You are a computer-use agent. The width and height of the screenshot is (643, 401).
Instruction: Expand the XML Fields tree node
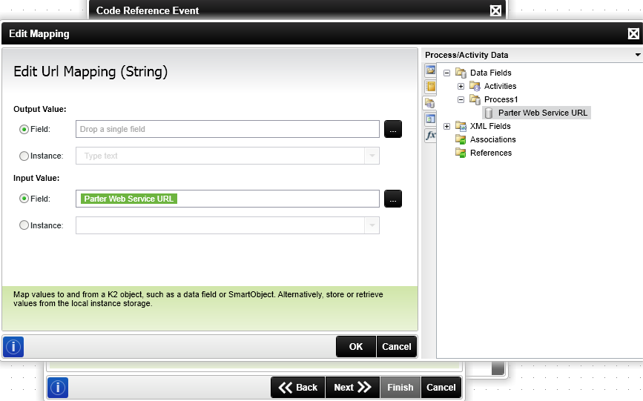[x=447, y=126]
